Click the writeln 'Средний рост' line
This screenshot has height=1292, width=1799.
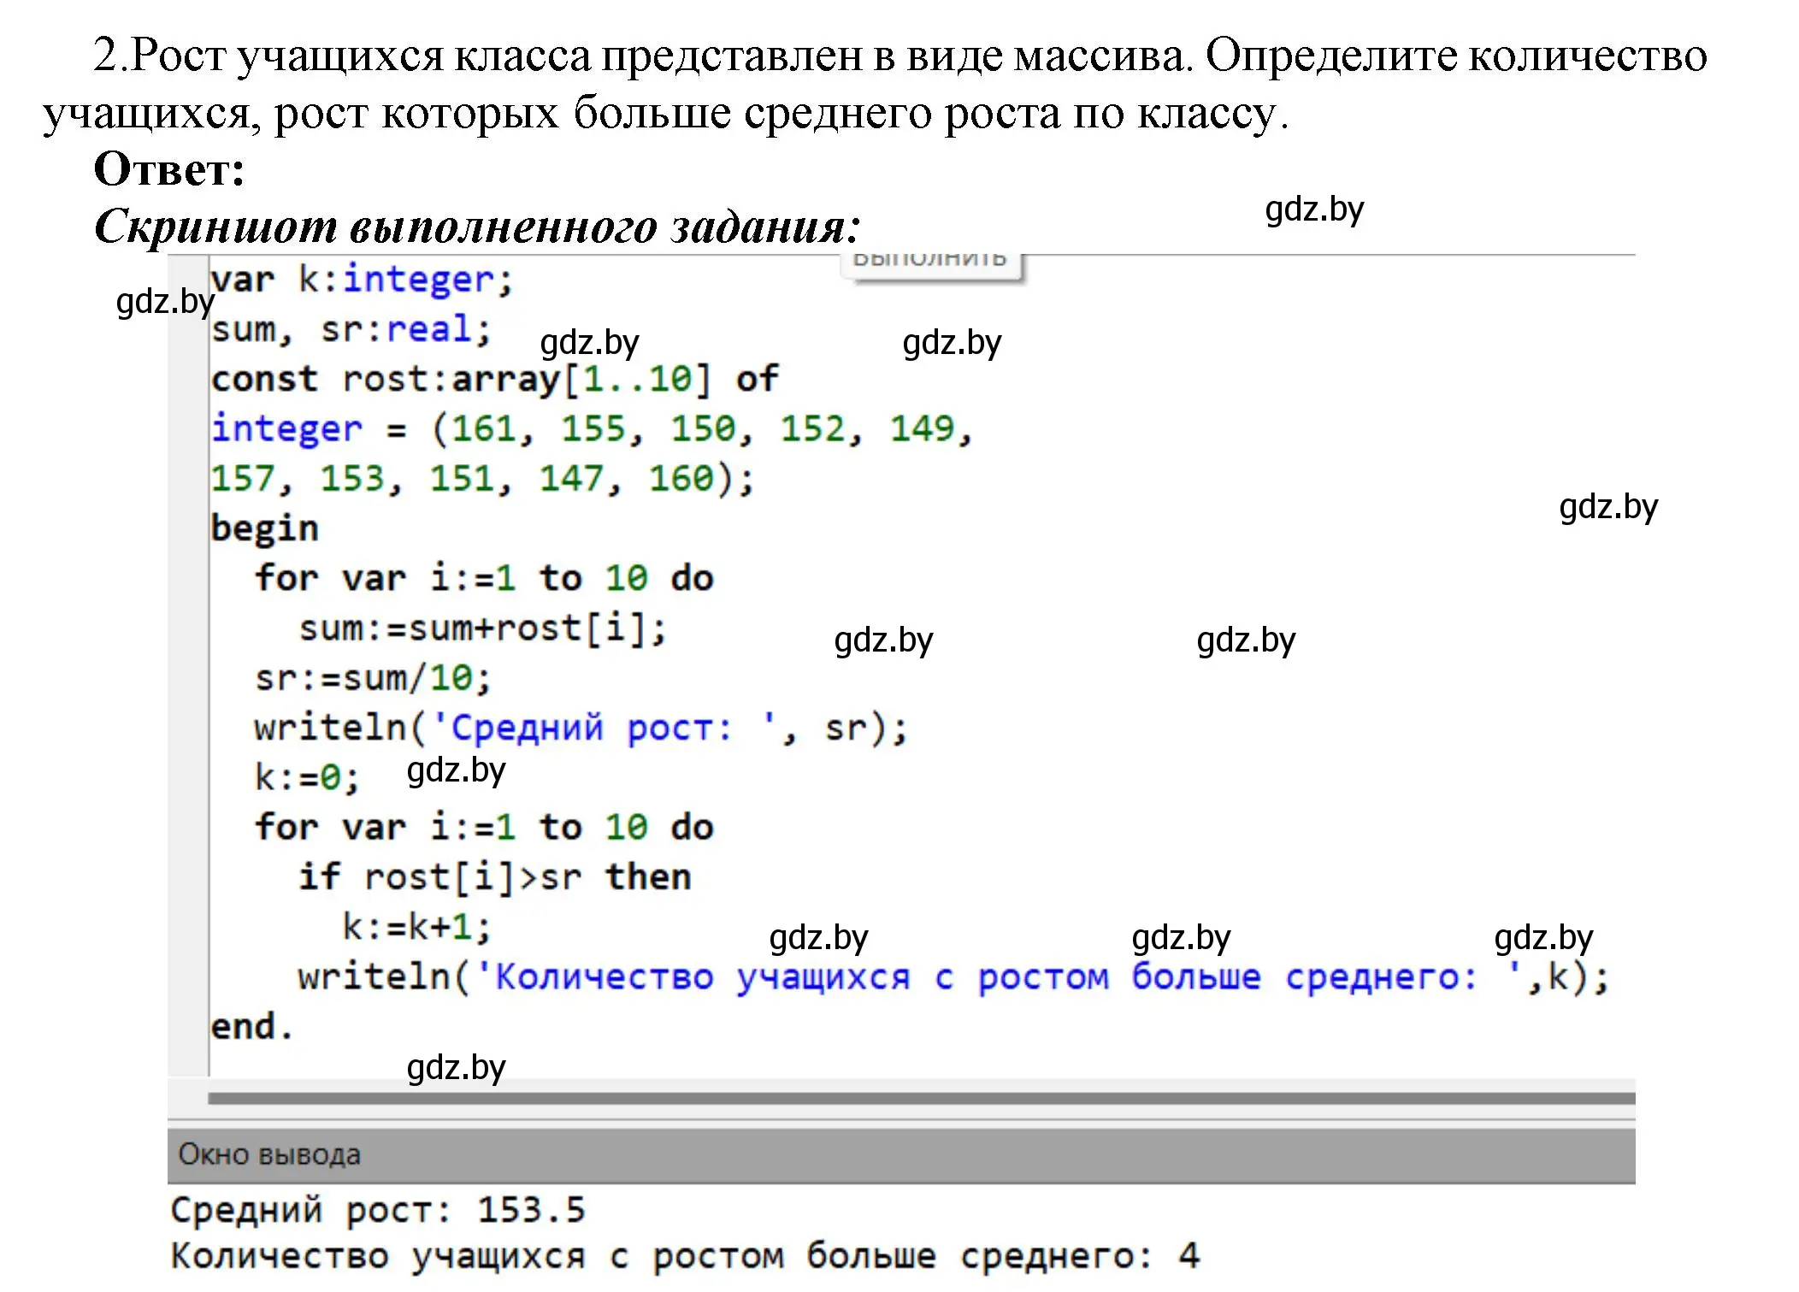[581, 728]
